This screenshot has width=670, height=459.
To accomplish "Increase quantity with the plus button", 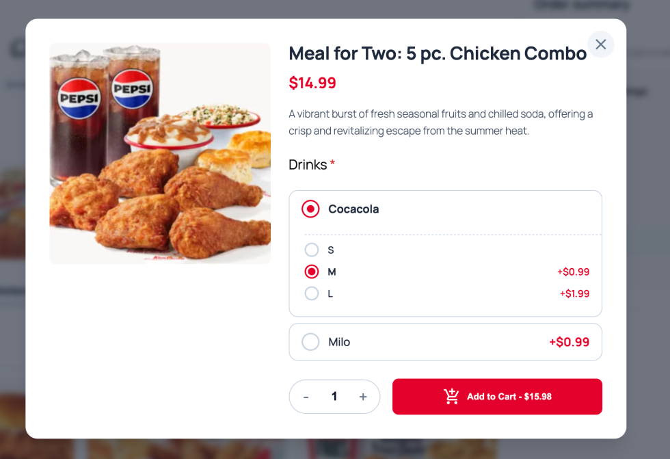I will (x=363, y=397).
